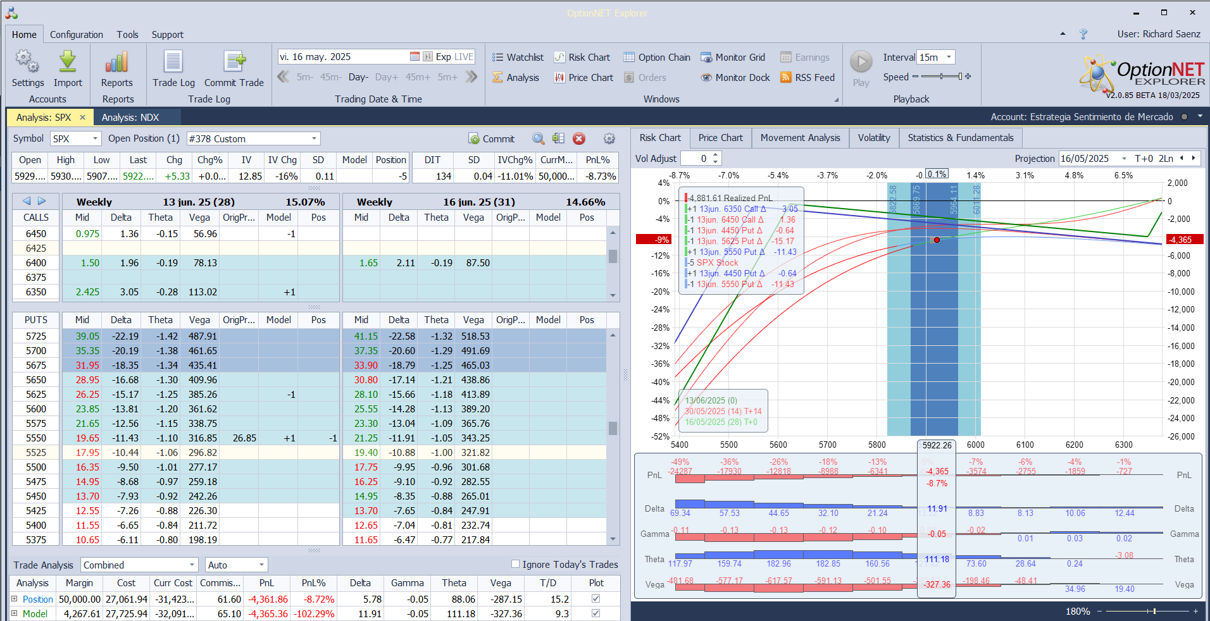Open the Risk Chart window from the ribbon
Viewport: 1210px width, 621px height.
(x=582, y=58)
